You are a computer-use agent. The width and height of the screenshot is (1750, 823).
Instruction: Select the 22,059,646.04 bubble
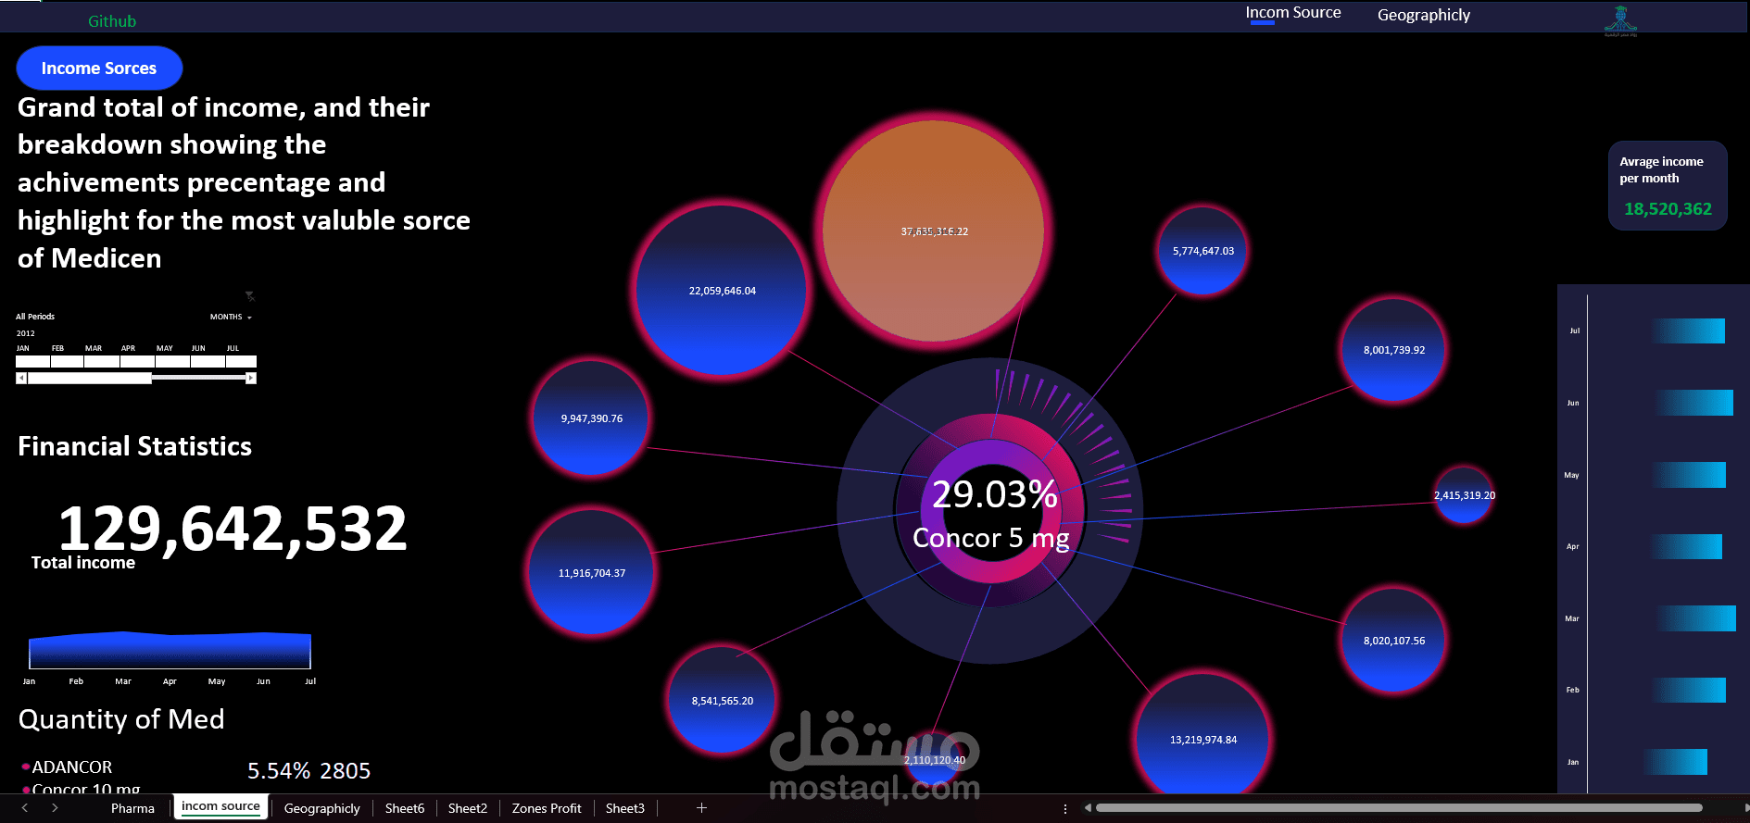(x=722, y=291)
